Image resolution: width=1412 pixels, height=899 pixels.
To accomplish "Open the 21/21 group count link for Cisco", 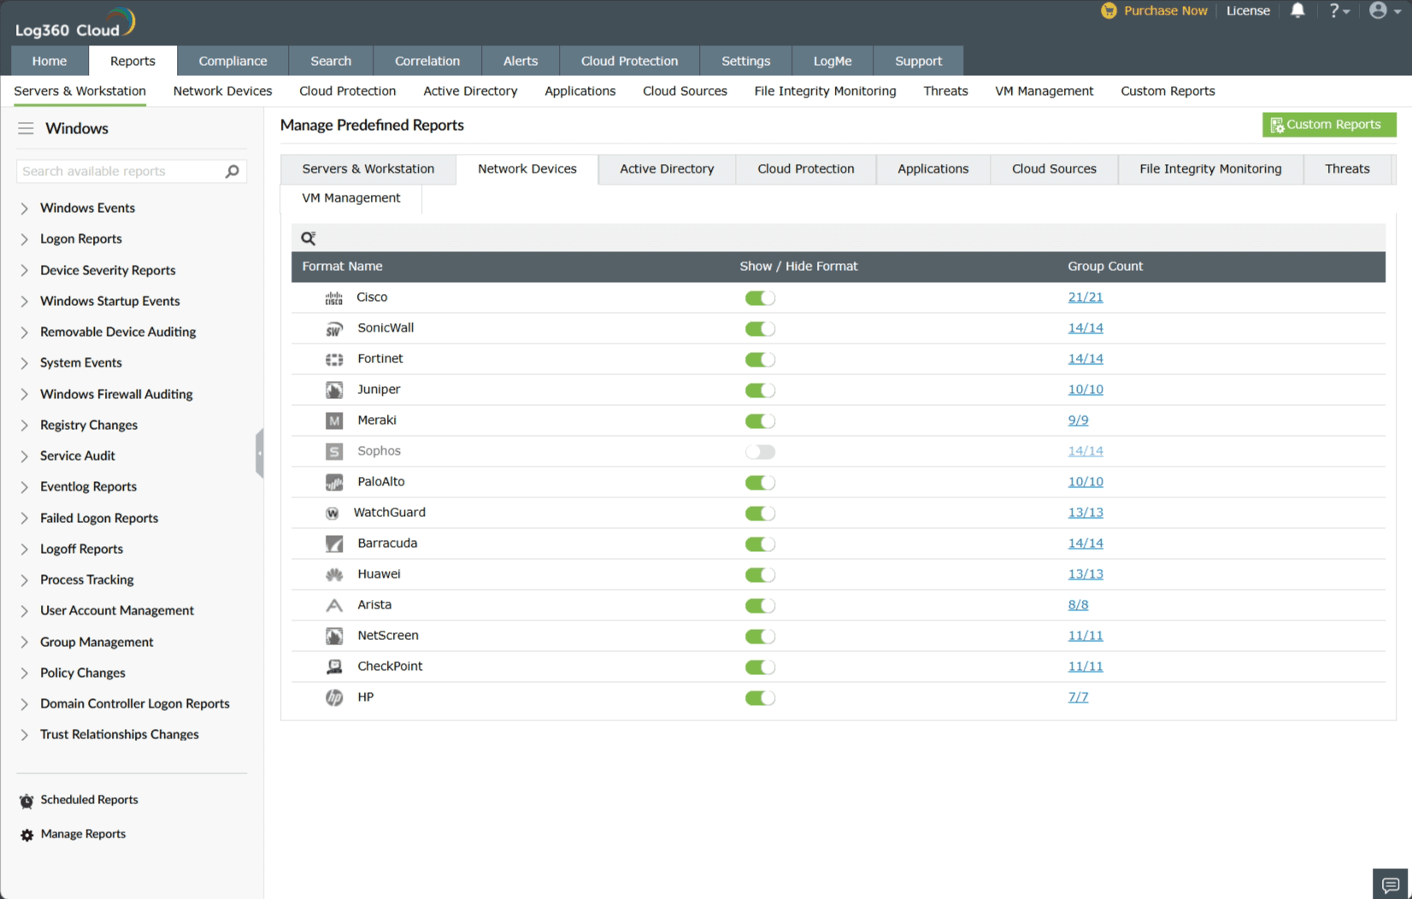I will (1085, 297).
